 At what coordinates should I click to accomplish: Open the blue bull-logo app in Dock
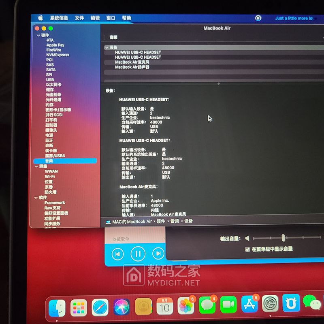(x=291, y=303)
